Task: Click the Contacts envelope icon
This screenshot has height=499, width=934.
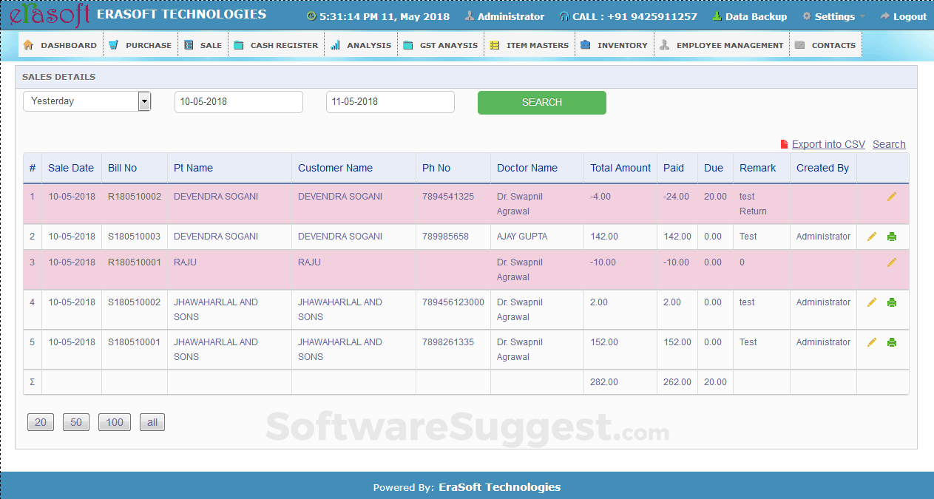Action: [799, 45]
